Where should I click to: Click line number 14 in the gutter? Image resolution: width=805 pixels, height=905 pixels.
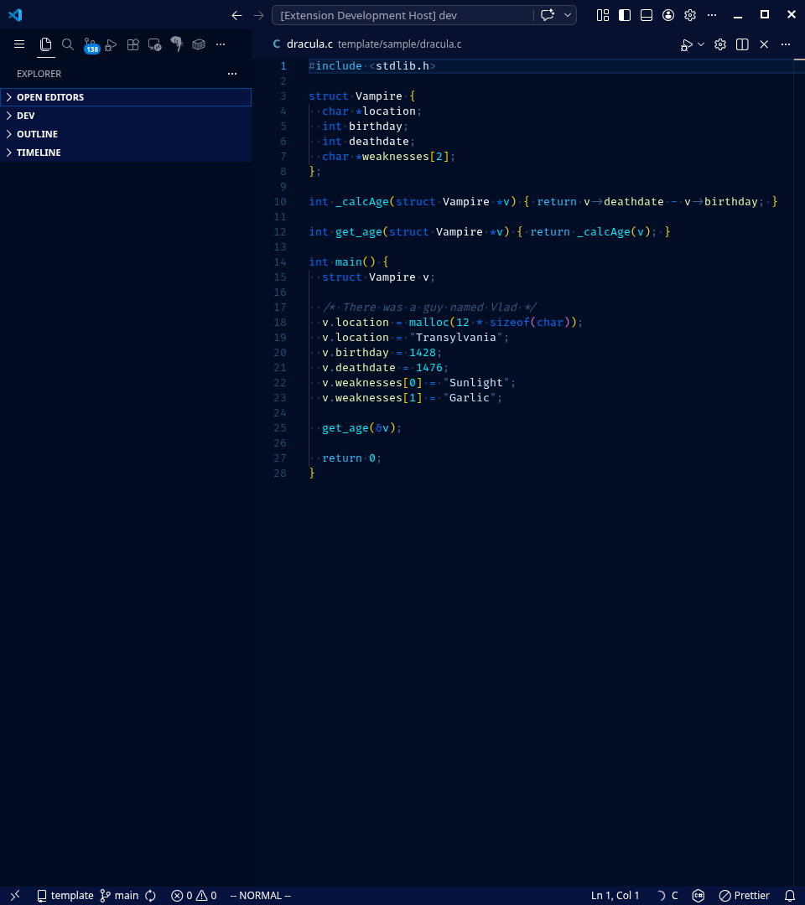pyautogui.click(x=280, y=262)
